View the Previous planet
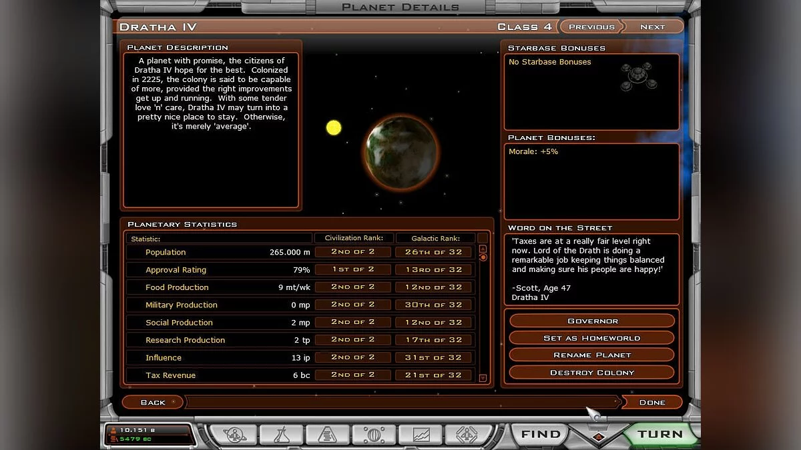 coord(591,26)
